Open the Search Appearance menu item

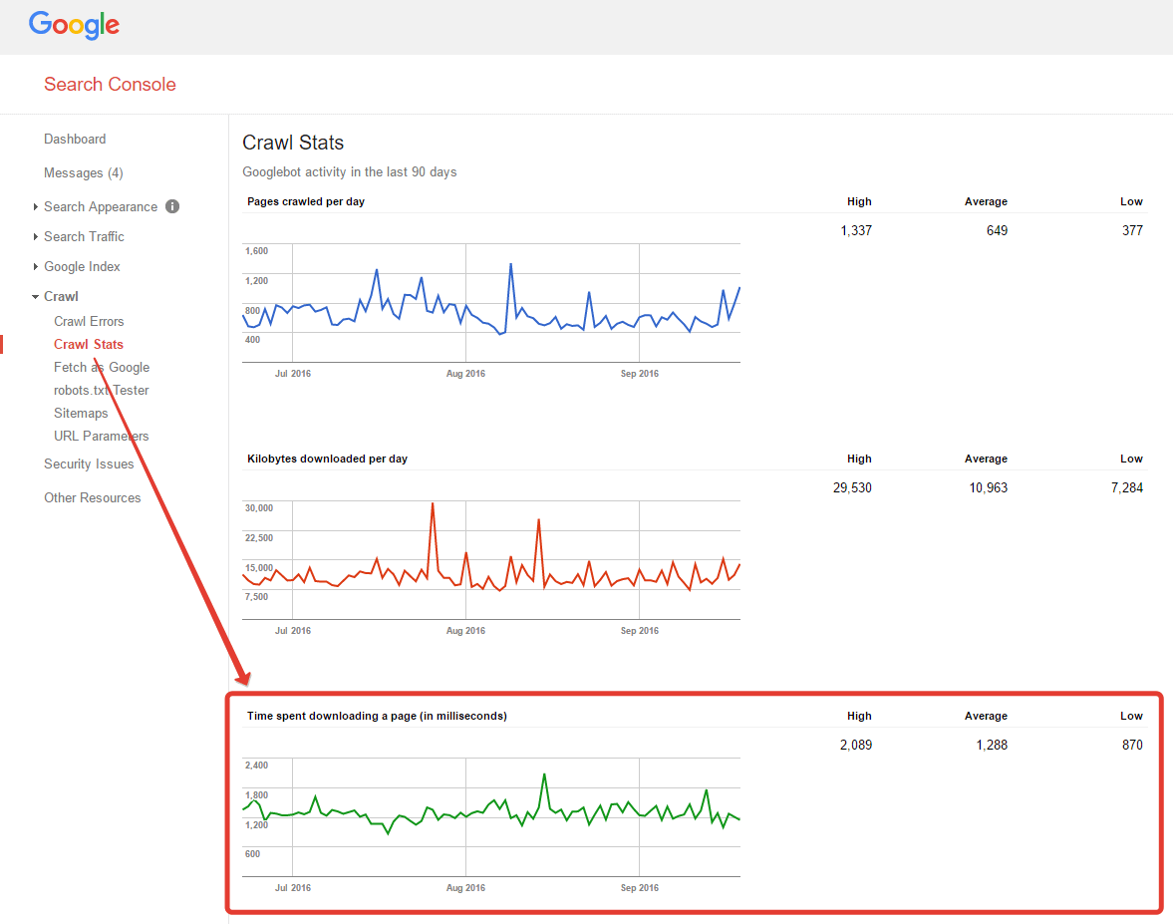pyautogui.click(x=101, y=206)
